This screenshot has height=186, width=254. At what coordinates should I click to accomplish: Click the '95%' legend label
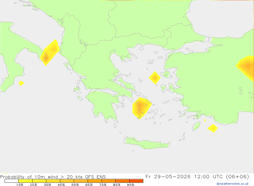coord(130,185)
